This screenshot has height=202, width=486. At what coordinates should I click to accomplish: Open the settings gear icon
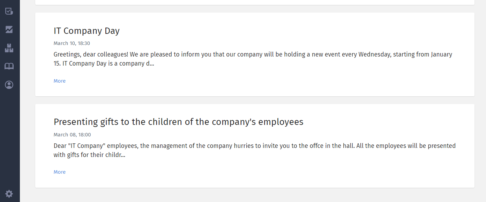(x=9, y=194)
